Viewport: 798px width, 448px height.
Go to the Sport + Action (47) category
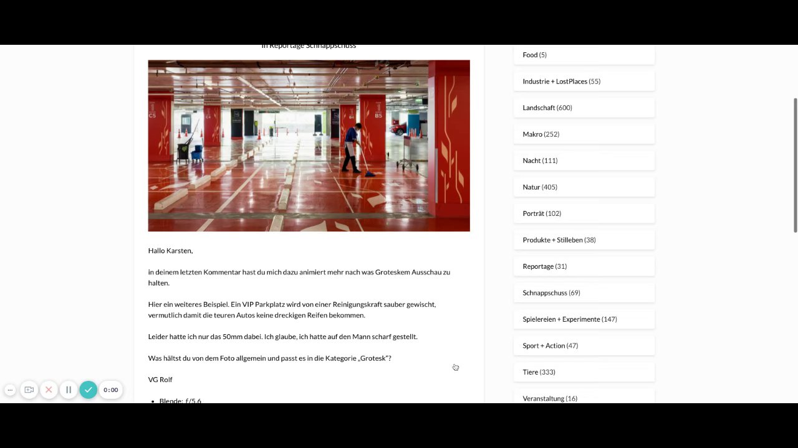[x=584, y=346]
